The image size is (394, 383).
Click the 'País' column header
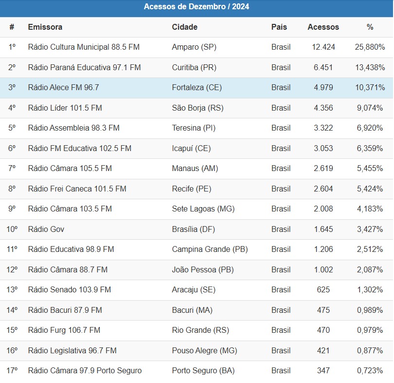coord(279,27)
